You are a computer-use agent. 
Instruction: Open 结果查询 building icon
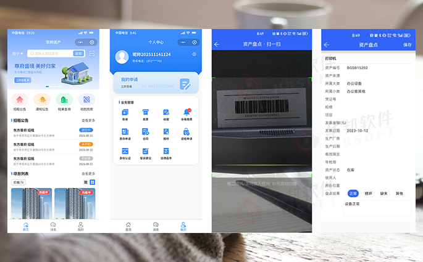[64, 100]
